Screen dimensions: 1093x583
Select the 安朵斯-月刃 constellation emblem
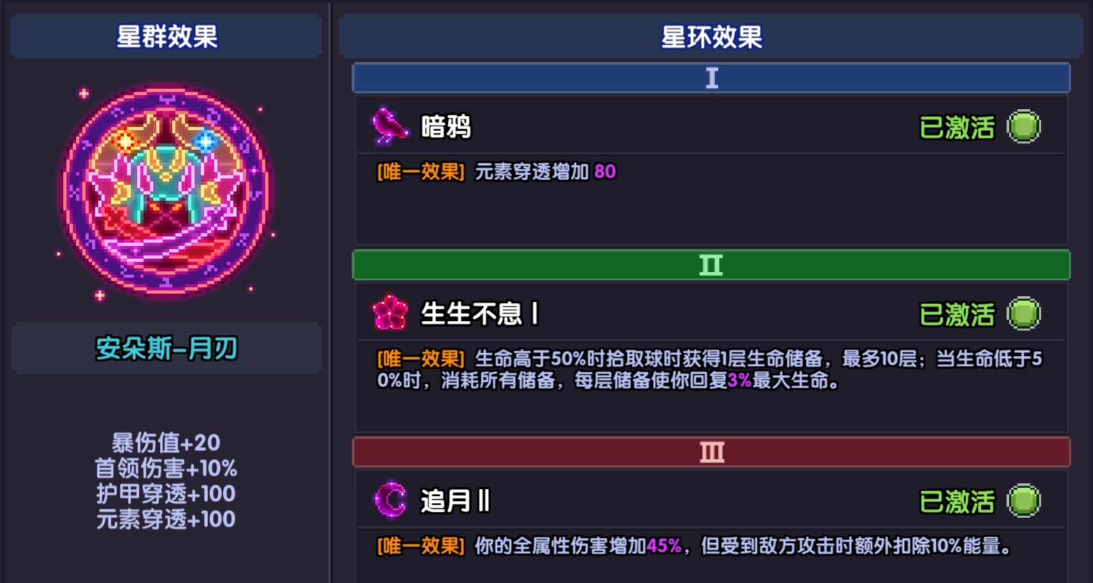(166, 192)
